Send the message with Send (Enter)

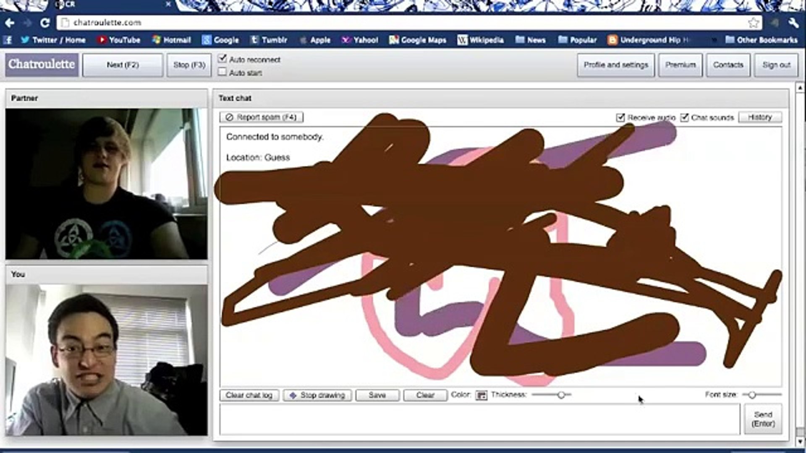tap(763, 419)
